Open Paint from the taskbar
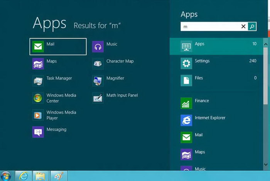Image resolution: width=270 pixels, height=181 pixels. tap(59, 176)
